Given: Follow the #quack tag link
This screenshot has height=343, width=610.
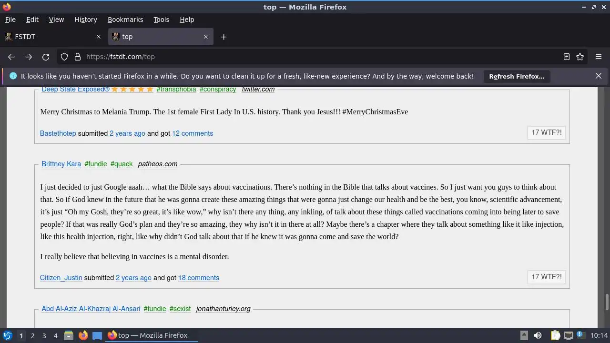Looking at the screenshot, I should coord(122,164).
